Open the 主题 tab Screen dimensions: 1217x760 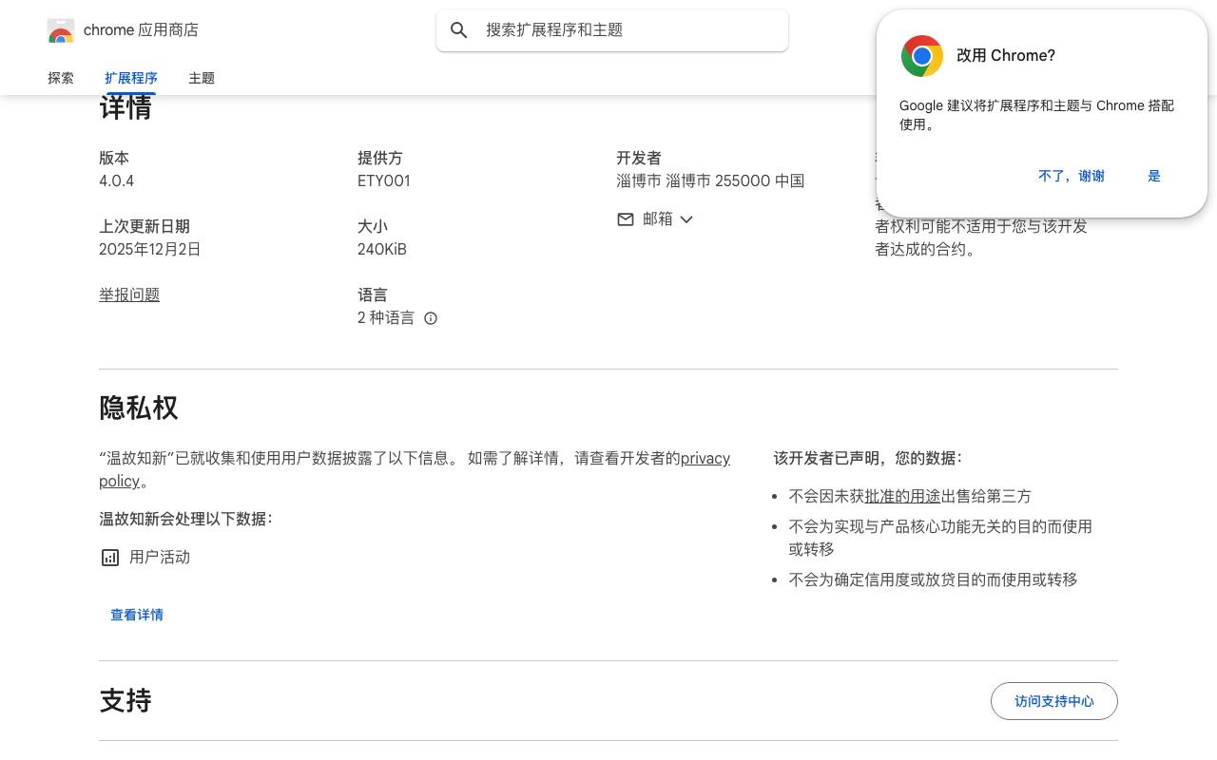click(202, 78)
